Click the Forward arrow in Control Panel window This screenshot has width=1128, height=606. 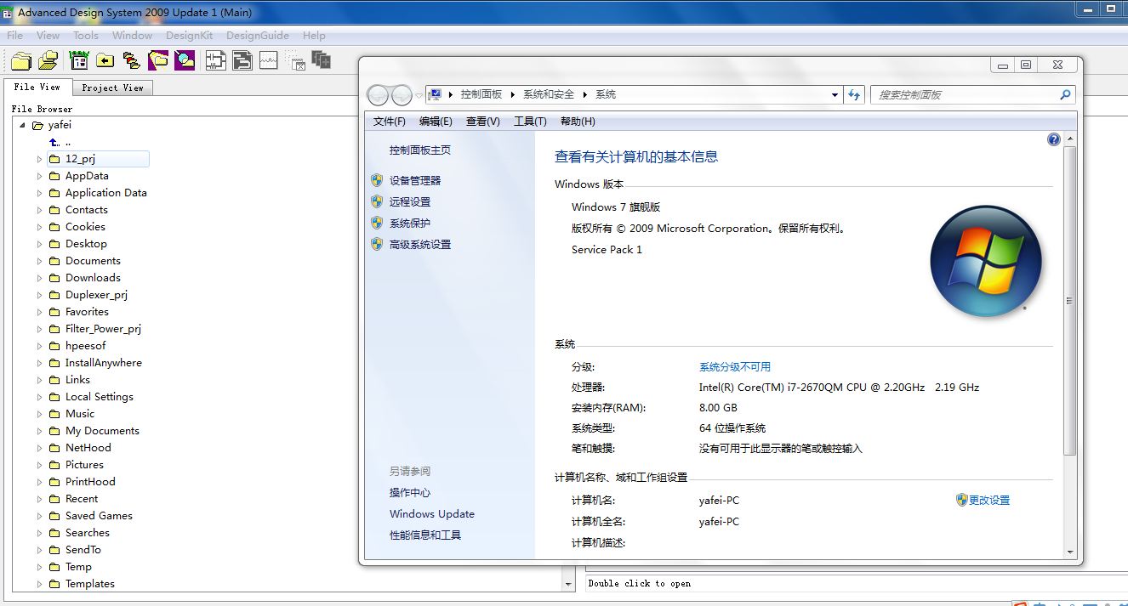402,95
